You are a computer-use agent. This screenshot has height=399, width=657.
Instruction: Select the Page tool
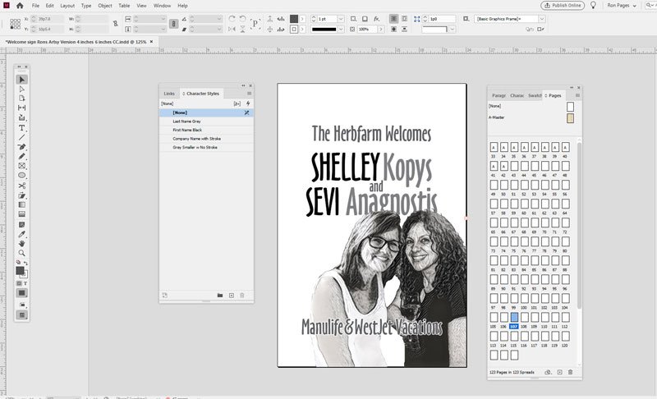(x=22, y=99)
